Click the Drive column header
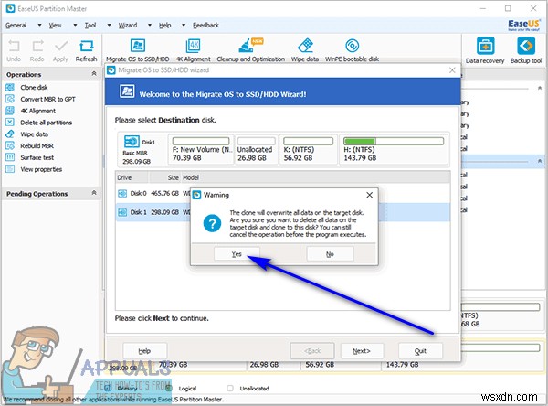Viewport: 548px width, 406px height. 132,177
